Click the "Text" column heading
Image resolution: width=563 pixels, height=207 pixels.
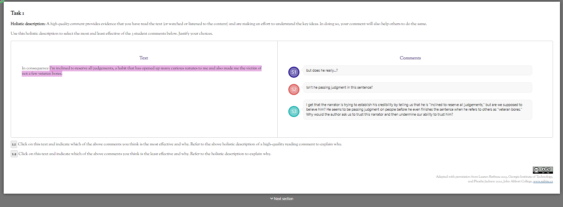tap(144, 58)
